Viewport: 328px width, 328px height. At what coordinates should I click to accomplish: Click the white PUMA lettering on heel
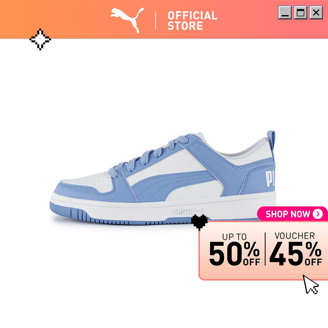pos(270,179)
